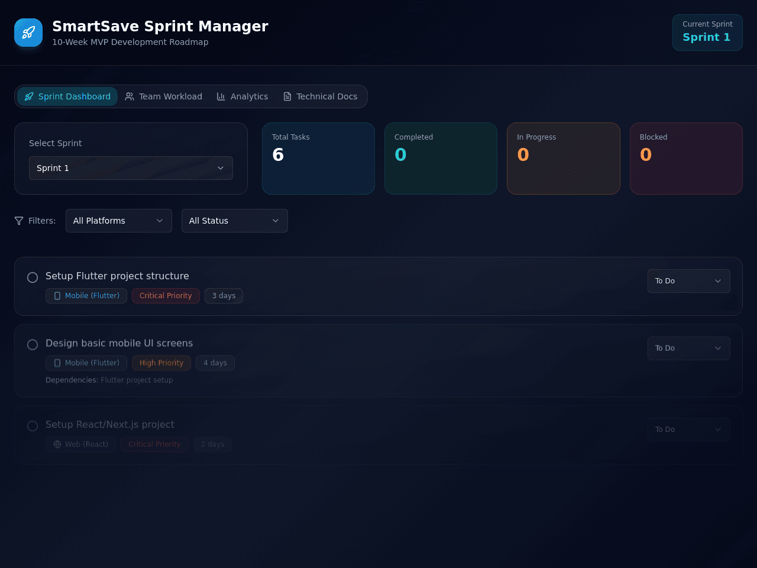Click the Current Sprint indicator card
This screenshot has height=568, width=757.
(x=707, y=33)
